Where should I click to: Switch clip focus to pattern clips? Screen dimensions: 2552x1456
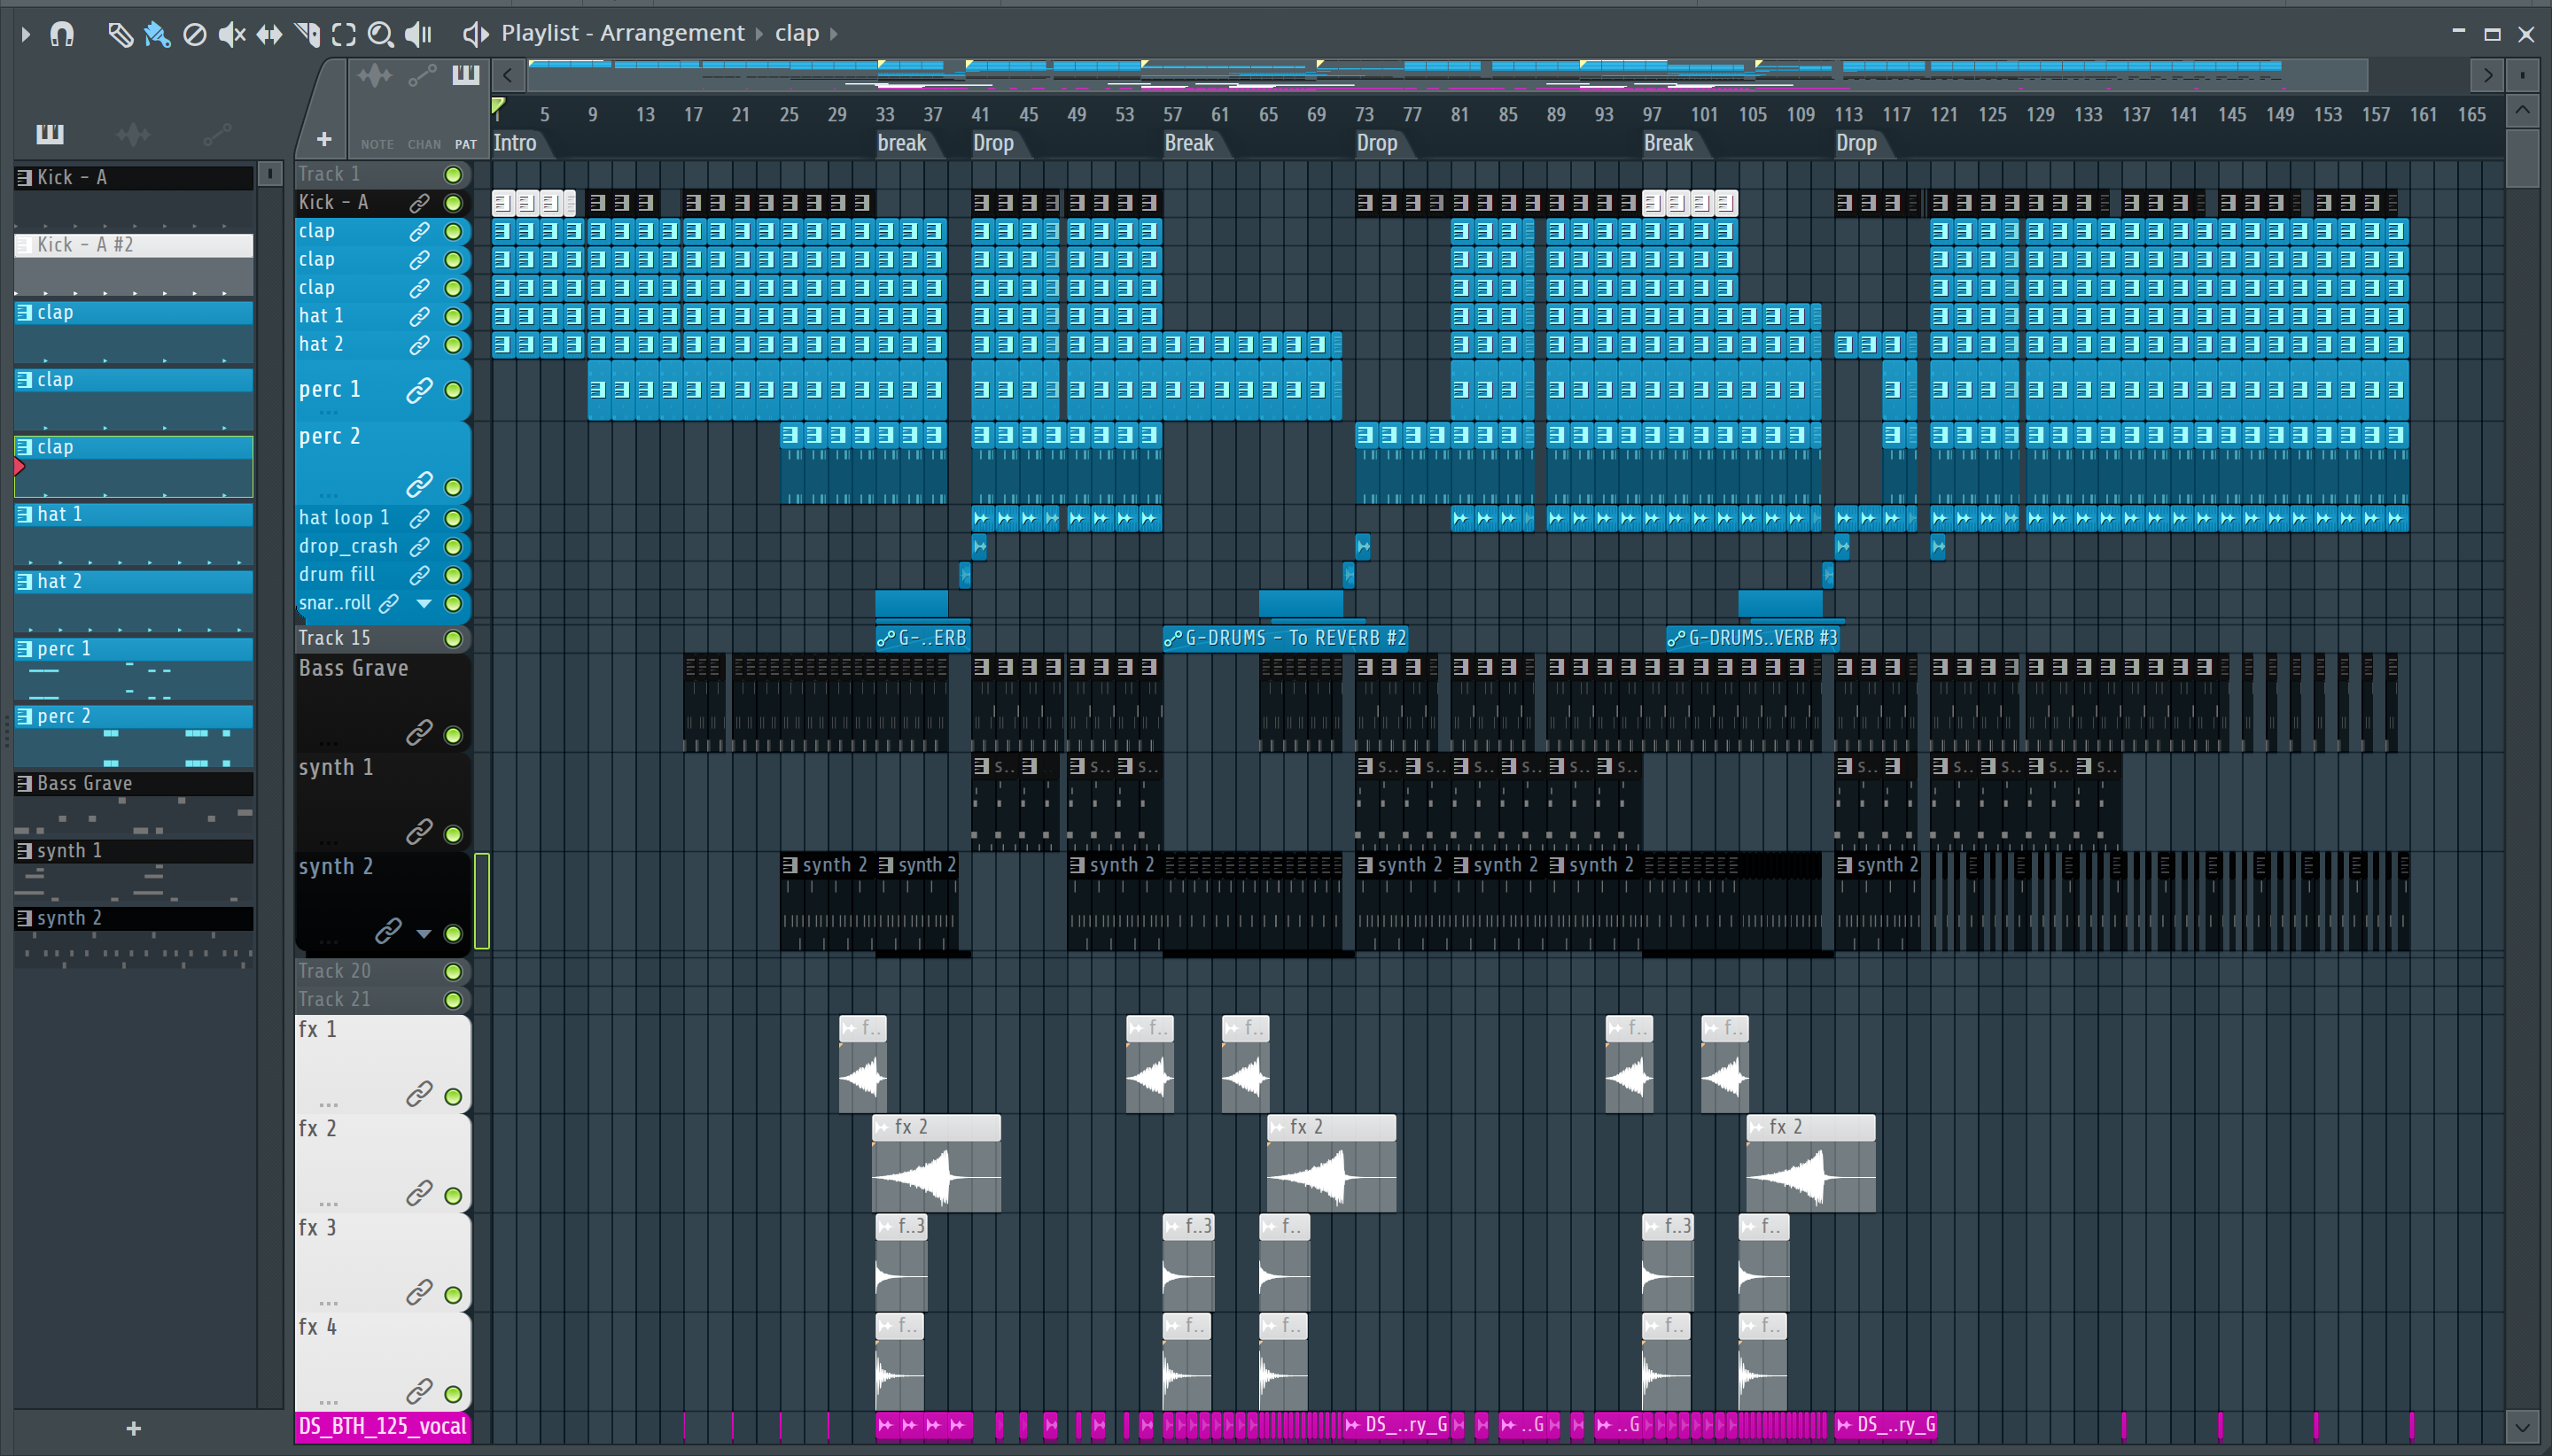click(x=466, y=75)
